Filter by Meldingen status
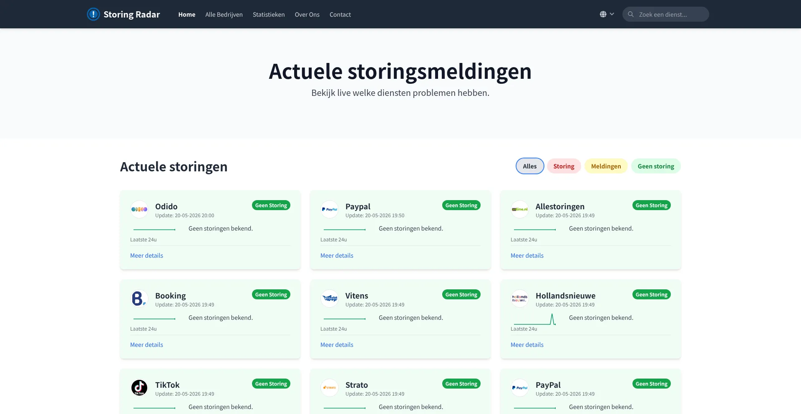Viewport: 801px width, 414px height. coord(606,166)
